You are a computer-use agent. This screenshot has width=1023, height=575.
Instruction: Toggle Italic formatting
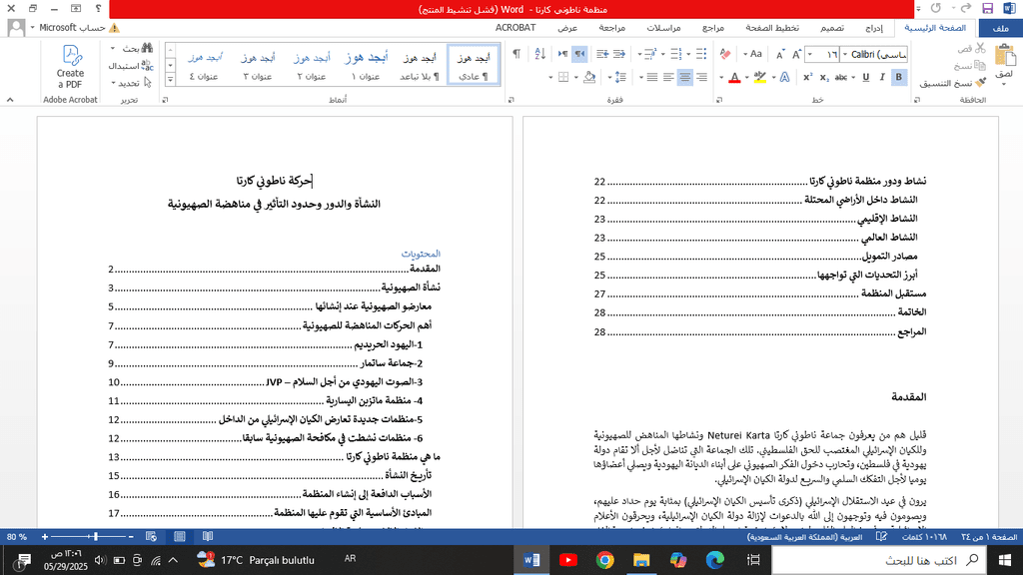[882, 77]
